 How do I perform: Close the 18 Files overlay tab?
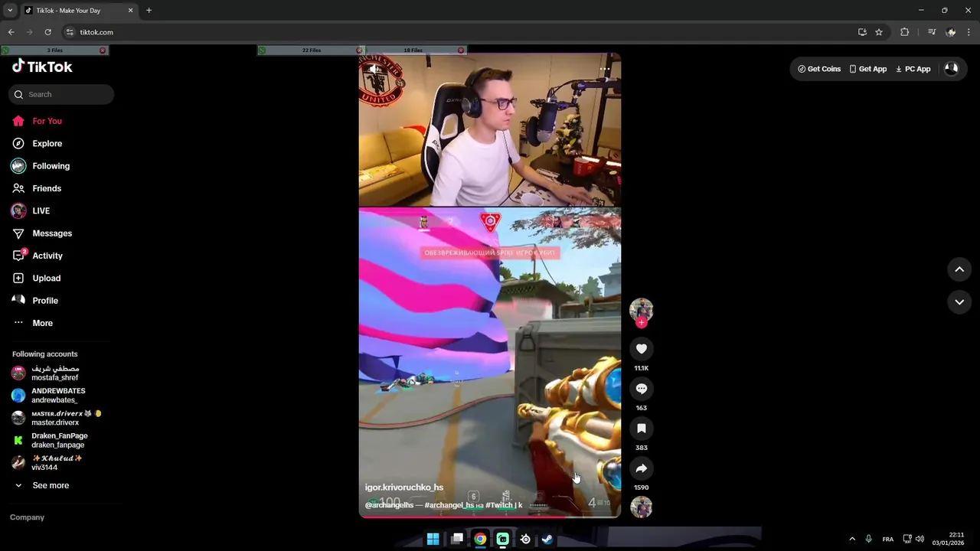[x=461, y=51]
